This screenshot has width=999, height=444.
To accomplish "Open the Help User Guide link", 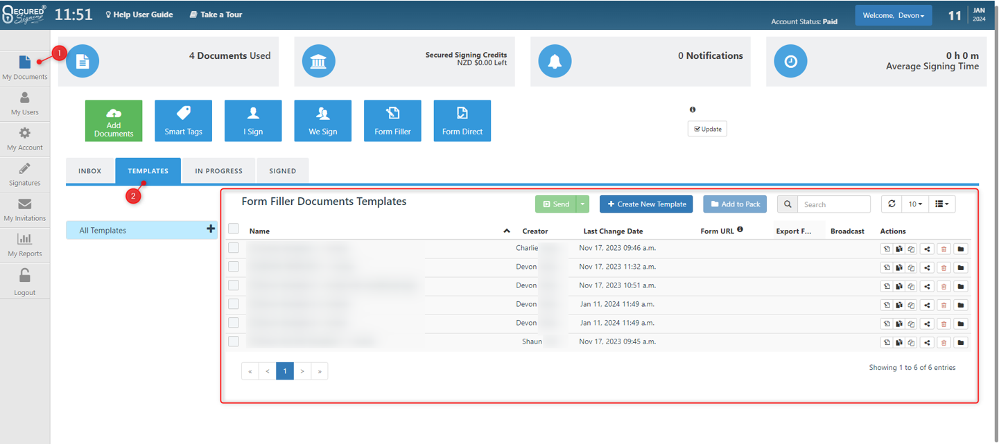I will [139, 15].
